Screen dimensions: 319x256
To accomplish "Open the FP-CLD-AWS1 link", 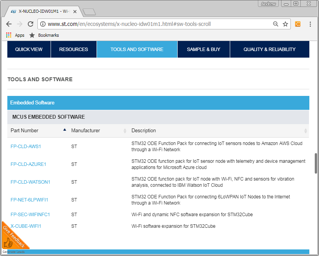I will [x=26, y=147].
